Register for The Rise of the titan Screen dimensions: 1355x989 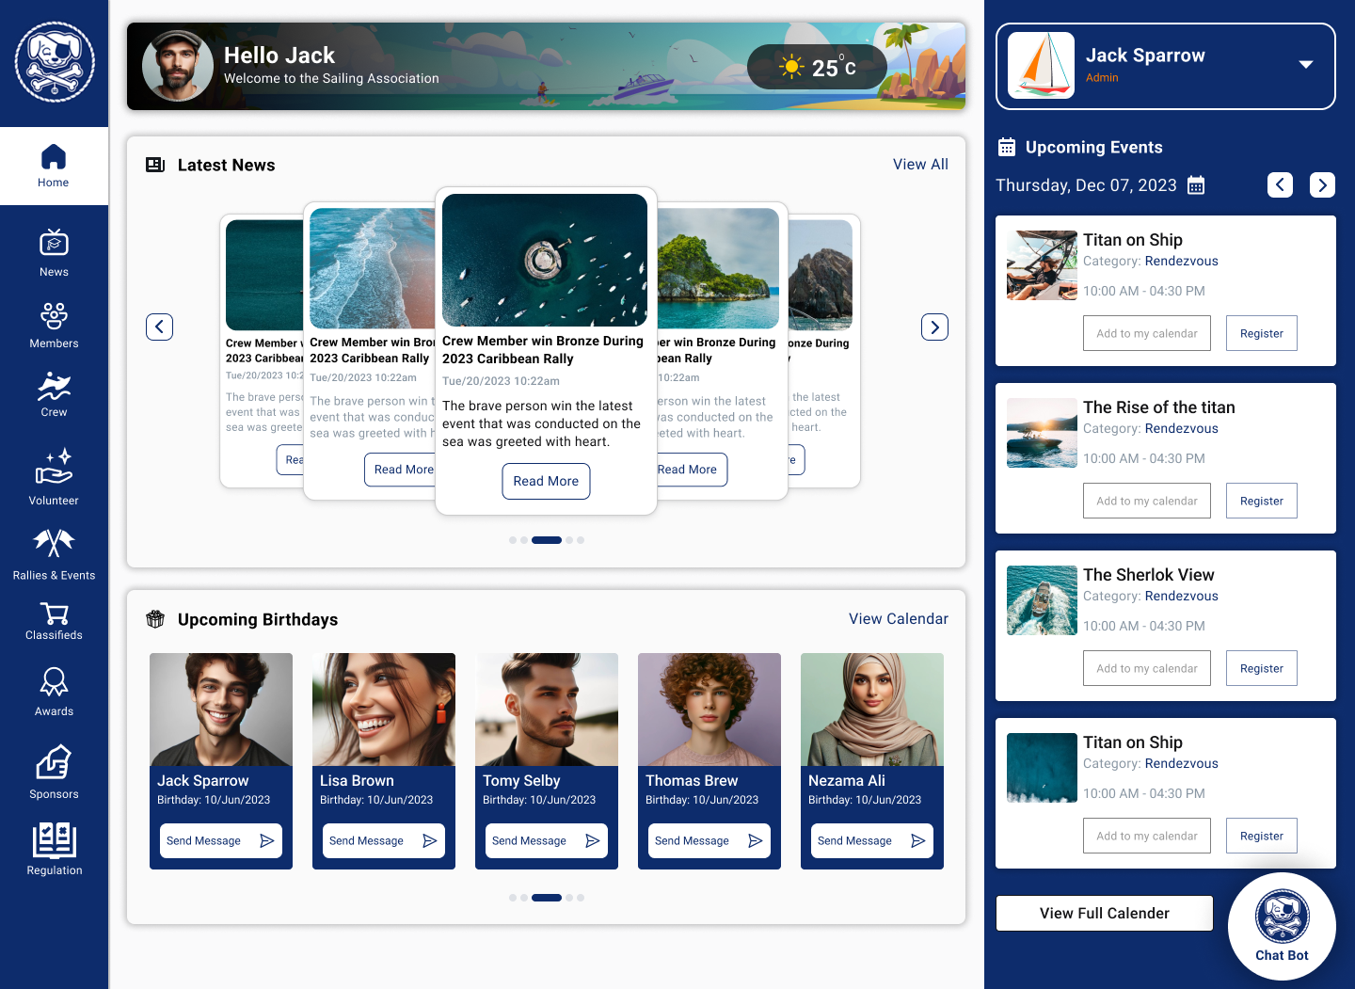1261,502
